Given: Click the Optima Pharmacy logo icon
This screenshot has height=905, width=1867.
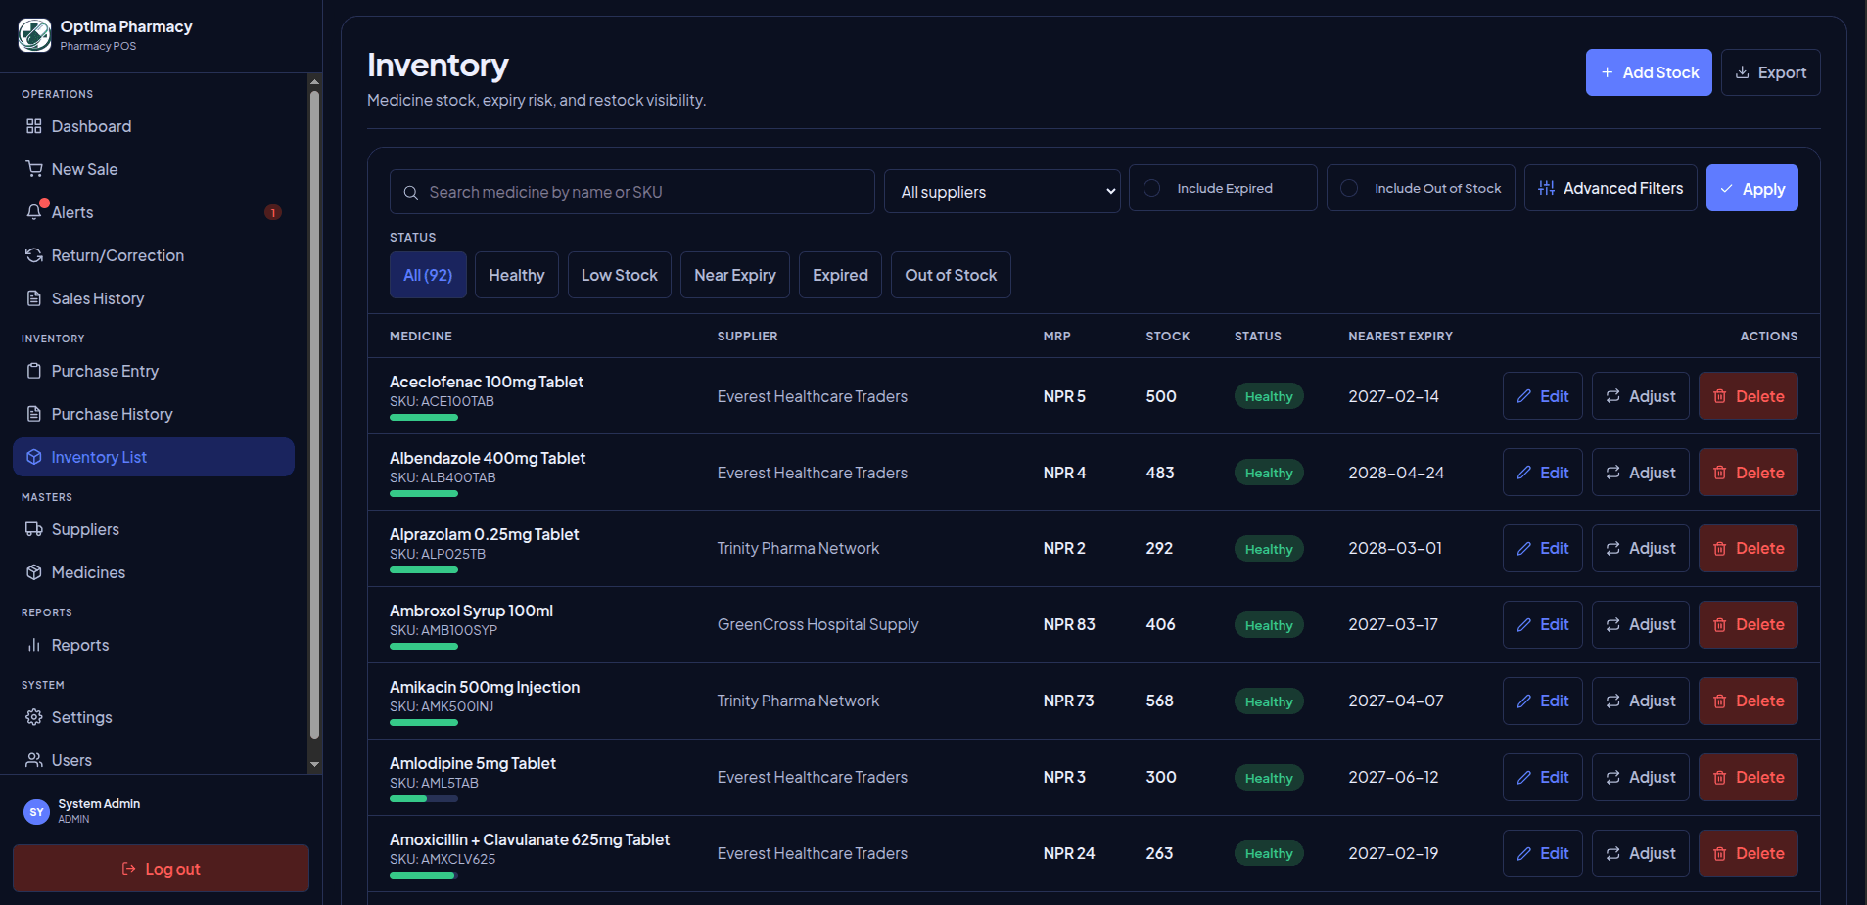Looking at the screenshot, I should click(34, 35).
